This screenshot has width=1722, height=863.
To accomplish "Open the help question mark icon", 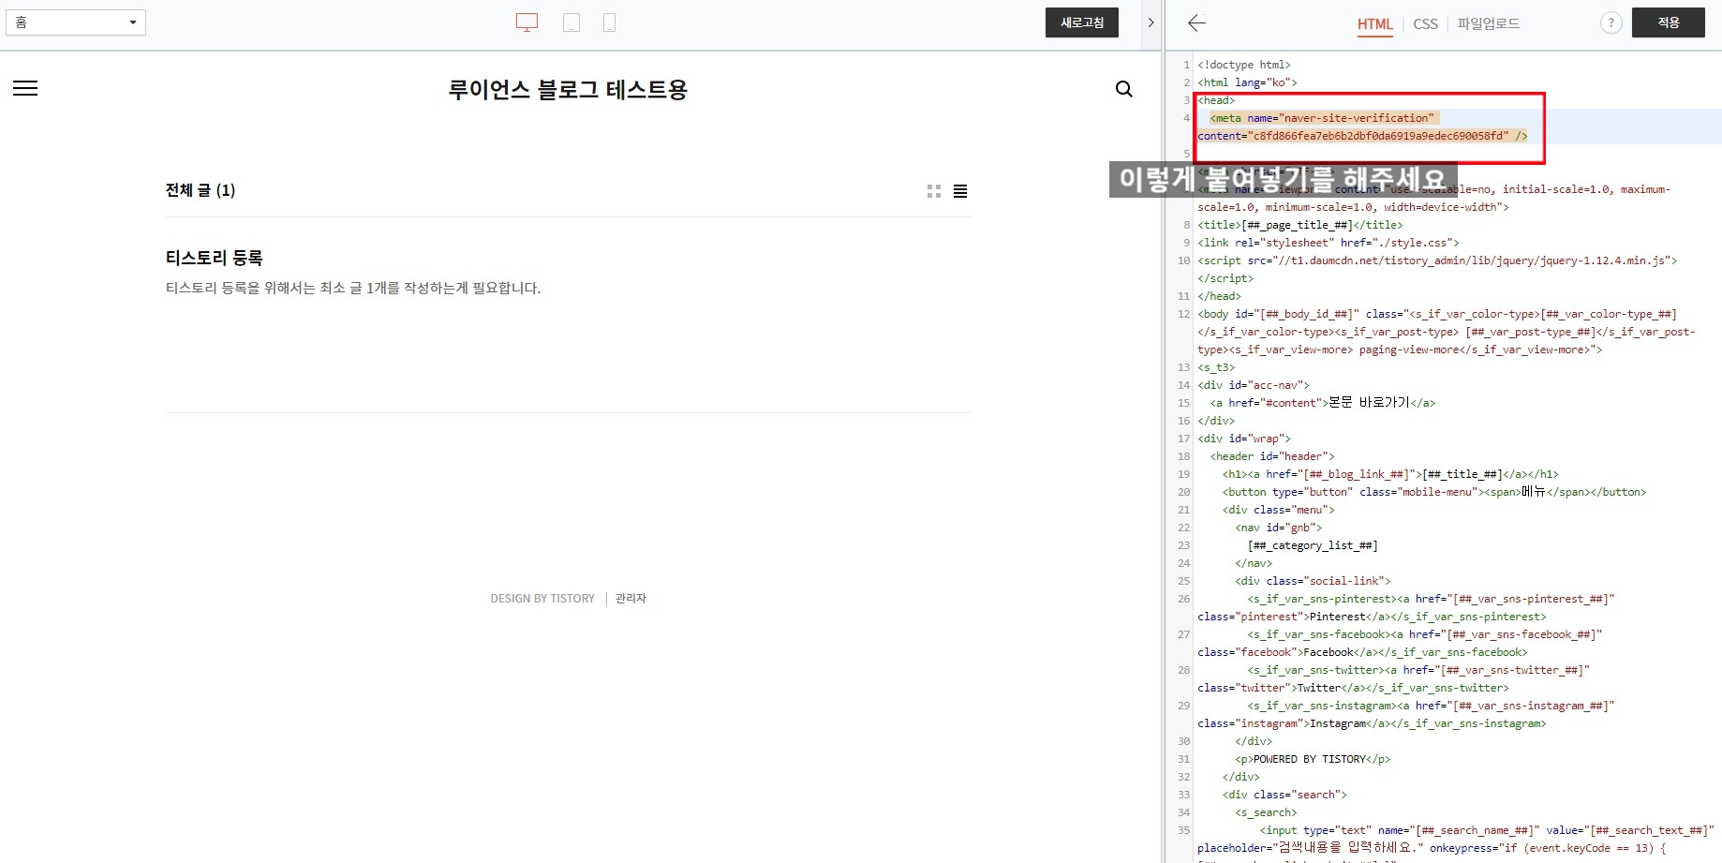I will [x=1611, y=23].
